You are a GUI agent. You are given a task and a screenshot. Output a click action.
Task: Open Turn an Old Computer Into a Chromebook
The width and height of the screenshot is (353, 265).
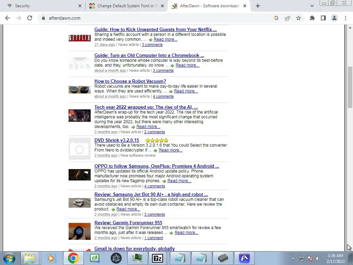(149, 56)
